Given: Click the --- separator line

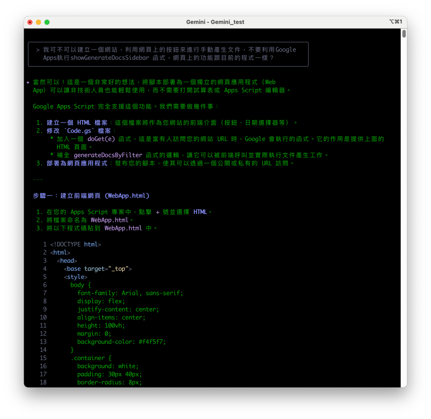Looking at the screenshot, I should click(38, 179).
